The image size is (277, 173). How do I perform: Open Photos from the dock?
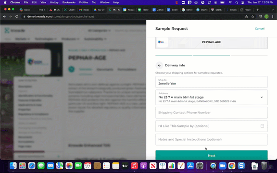(69, 166)
